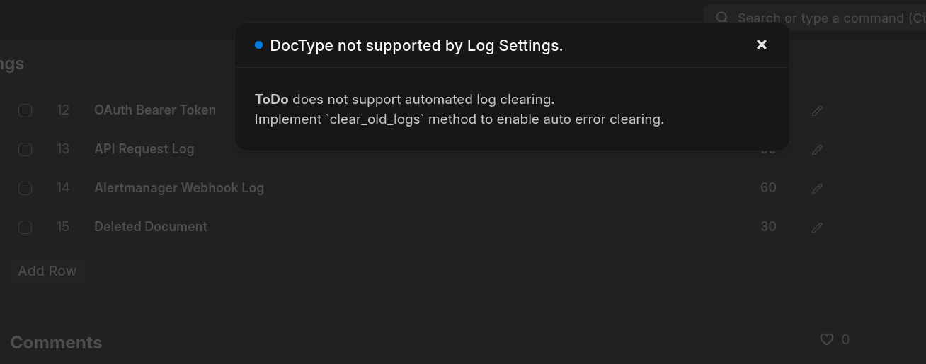Click the OAuth Bearer Token cell
The width and height of the screenshot is (926, 364).
click(x=155, y=110)
